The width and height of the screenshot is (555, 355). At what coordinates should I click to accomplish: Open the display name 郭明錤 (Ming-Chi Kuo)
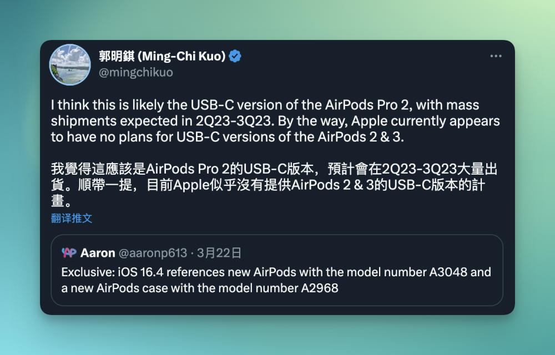(162, 56)
